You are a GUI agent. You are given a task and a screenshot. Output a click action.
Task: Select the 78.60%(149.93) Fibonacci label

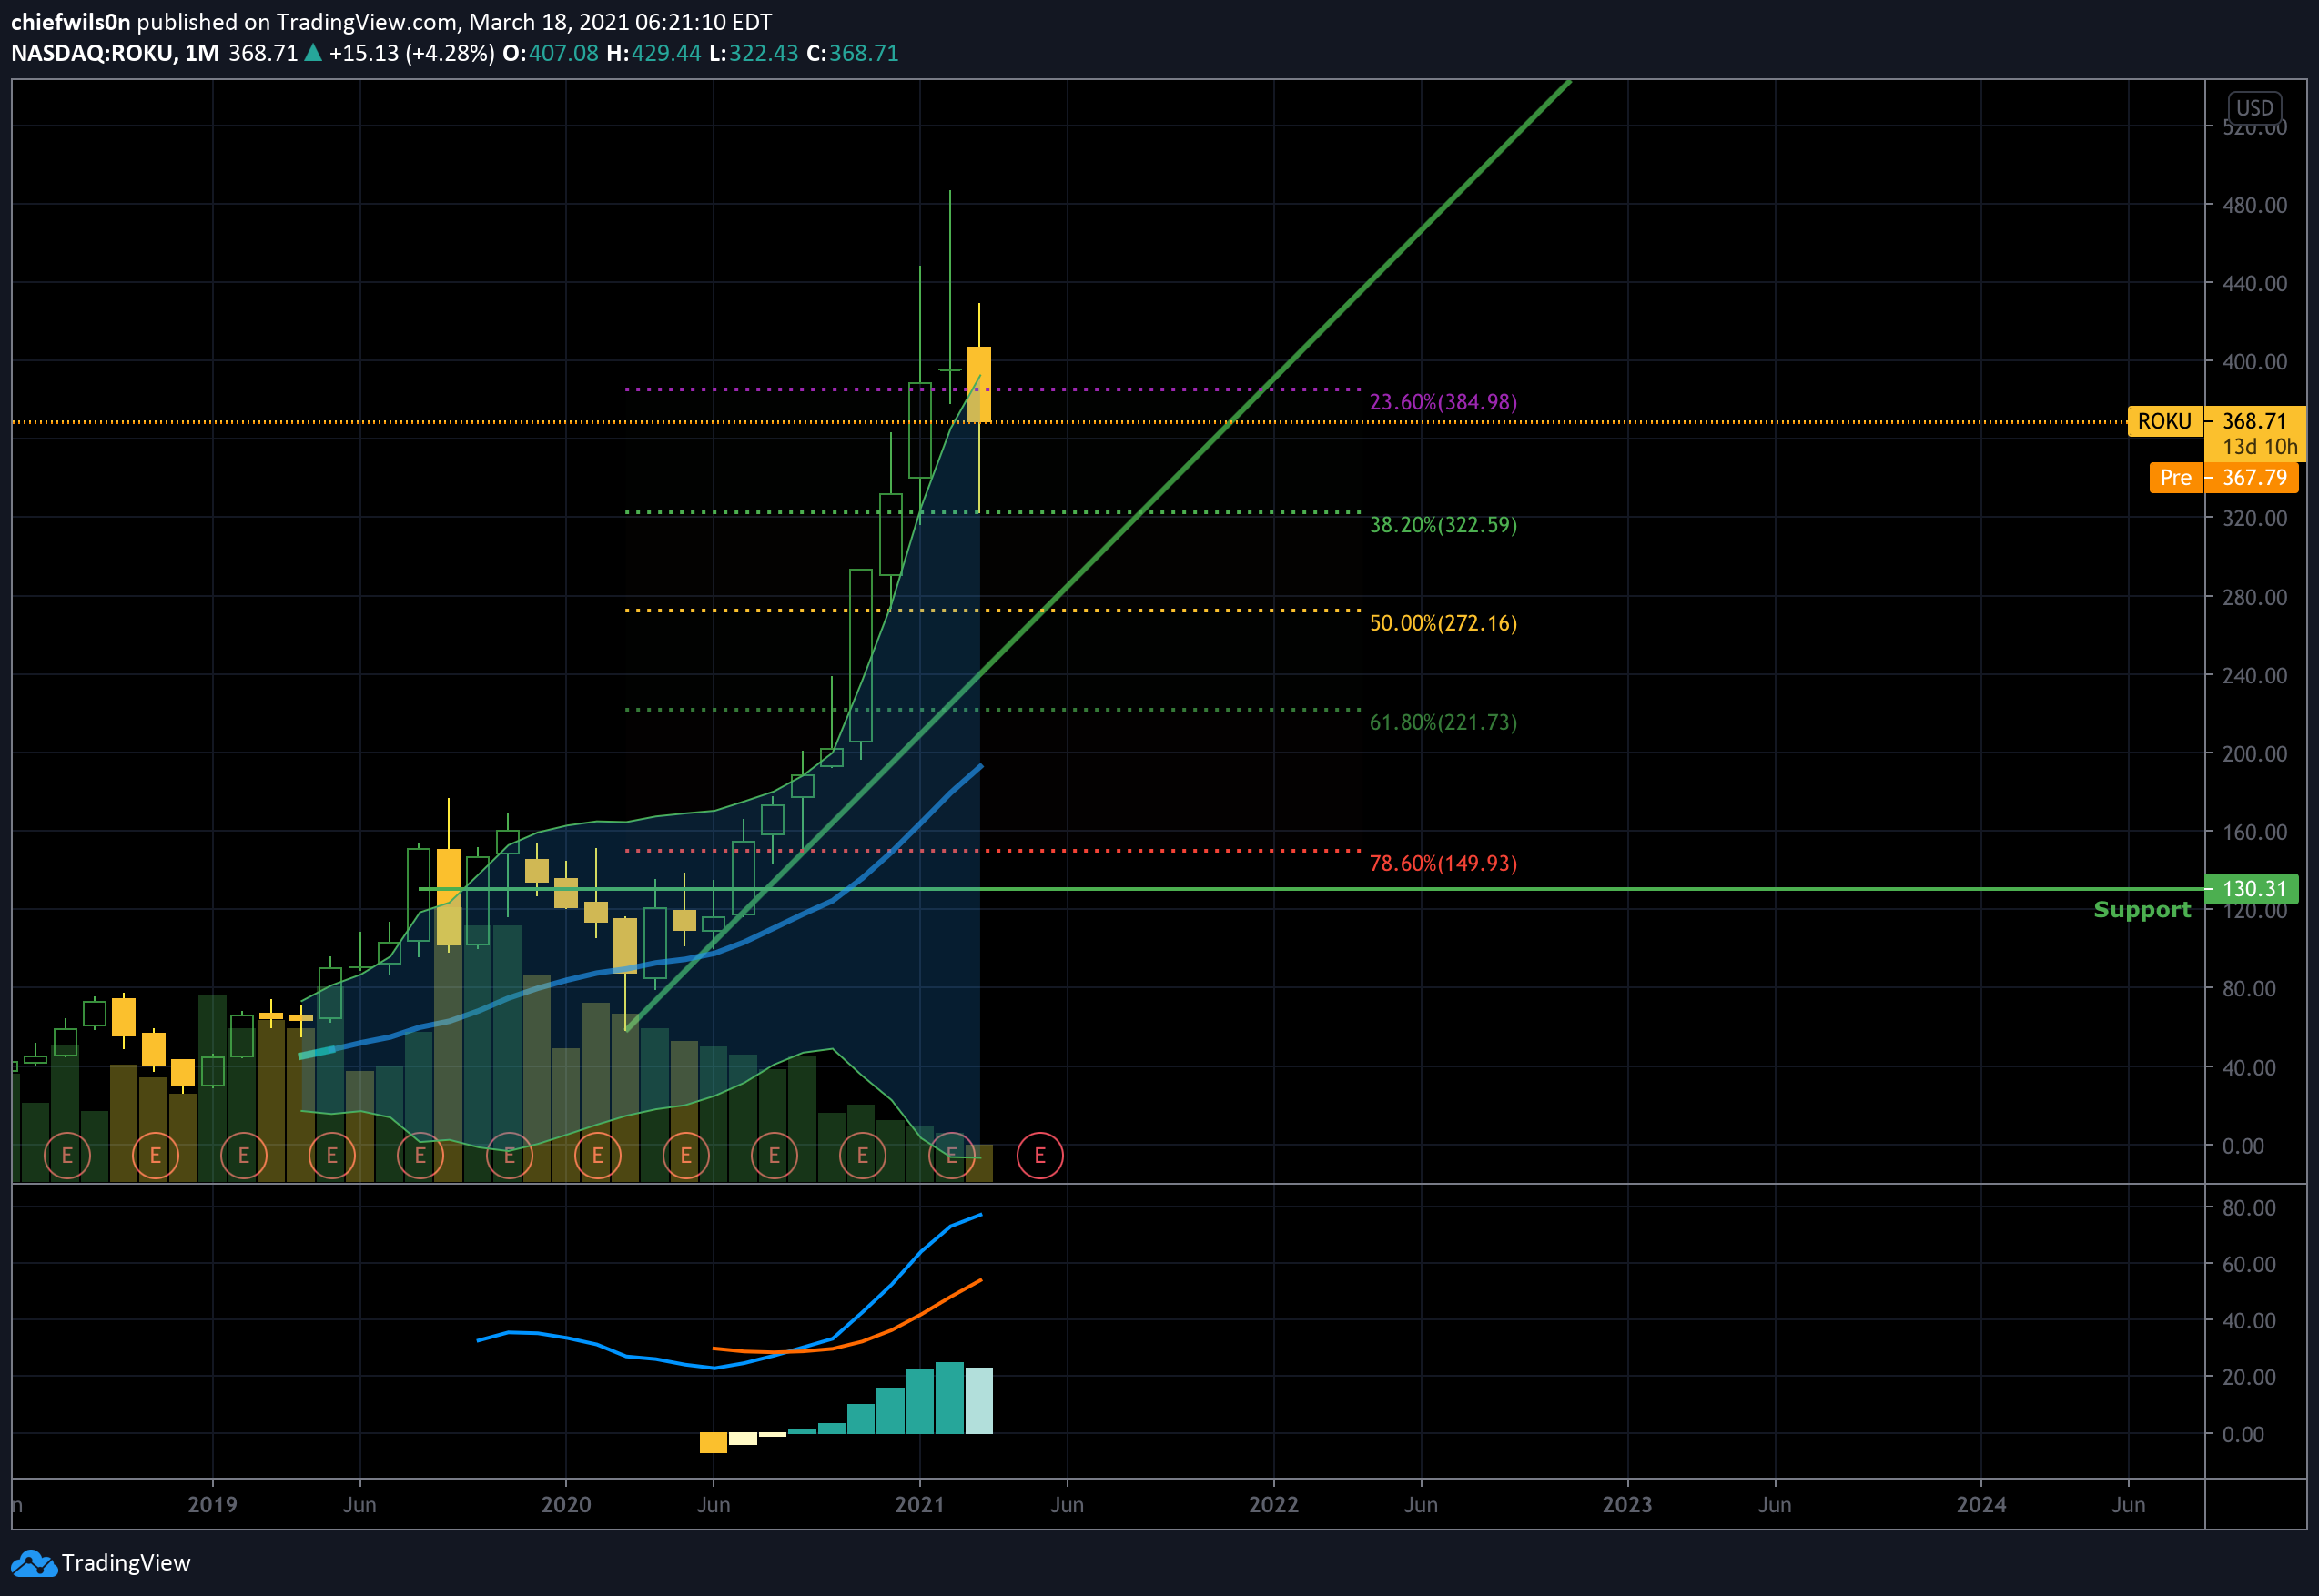[x=1443, y=863]
